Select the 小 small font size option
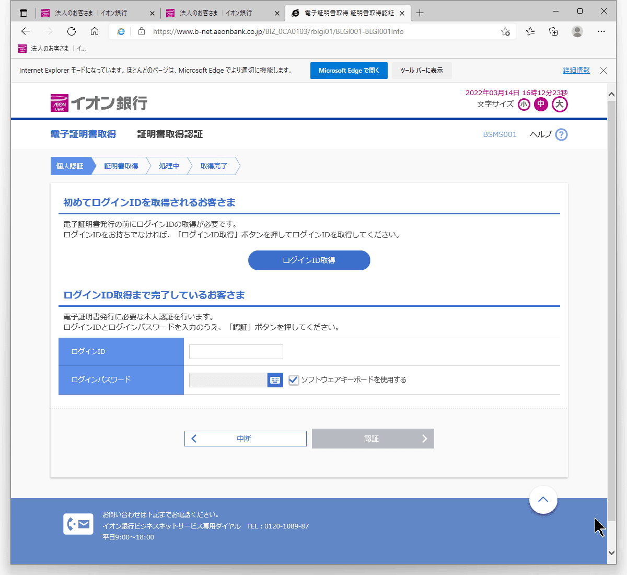The image size is (627, 575). click(524, 105)
